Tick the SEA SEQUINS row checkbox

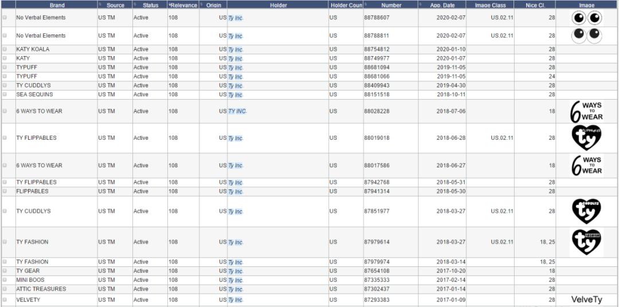(x=5, y=95)
